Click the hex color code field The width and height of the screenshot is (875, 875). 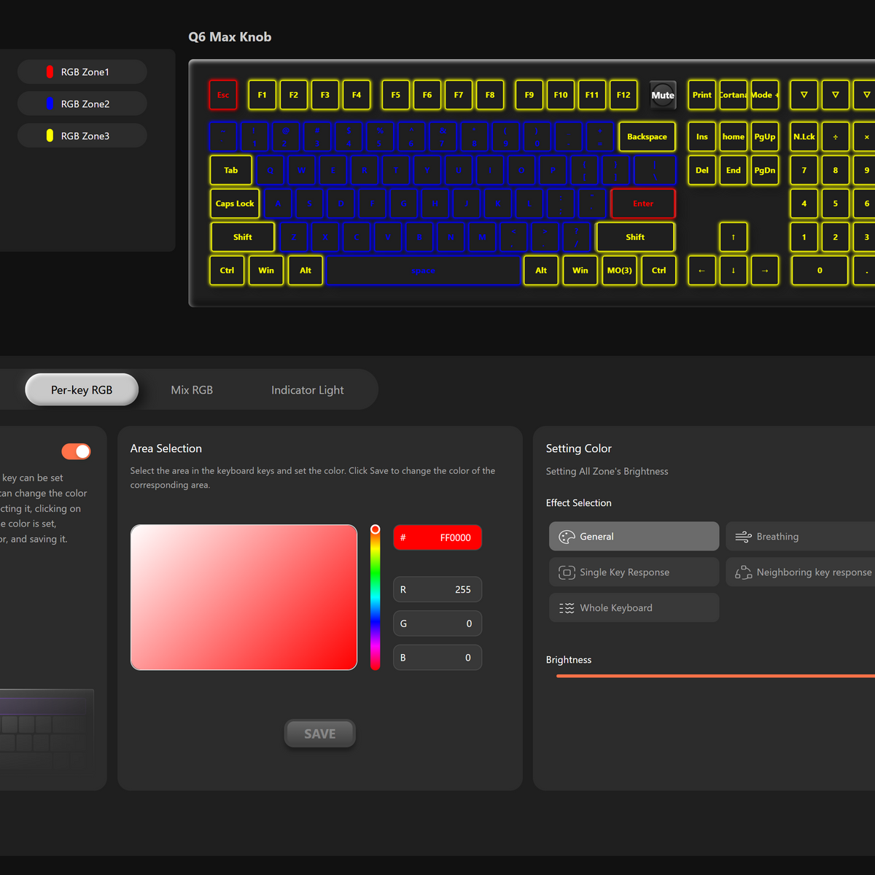[x=437, y=538]
